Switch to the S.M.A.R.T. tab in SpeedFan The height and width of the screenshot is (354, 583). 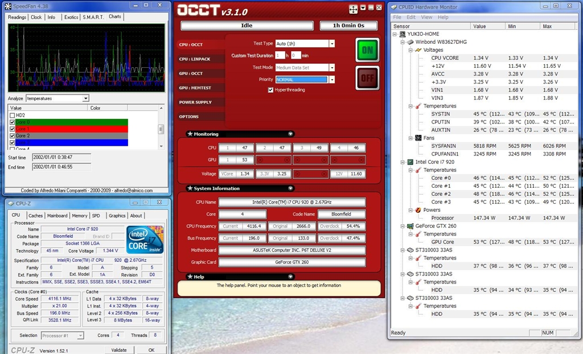(x=94, y=17)
